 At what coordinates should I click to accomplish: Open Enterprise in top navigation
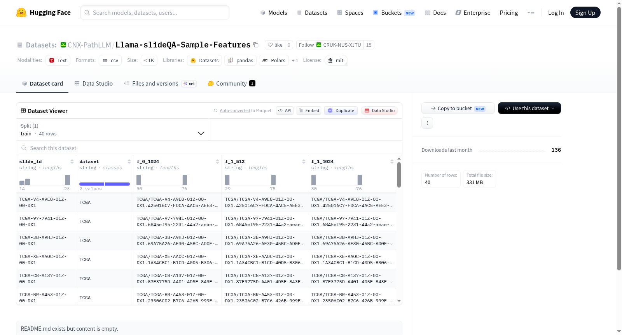(x=473, y=12)
